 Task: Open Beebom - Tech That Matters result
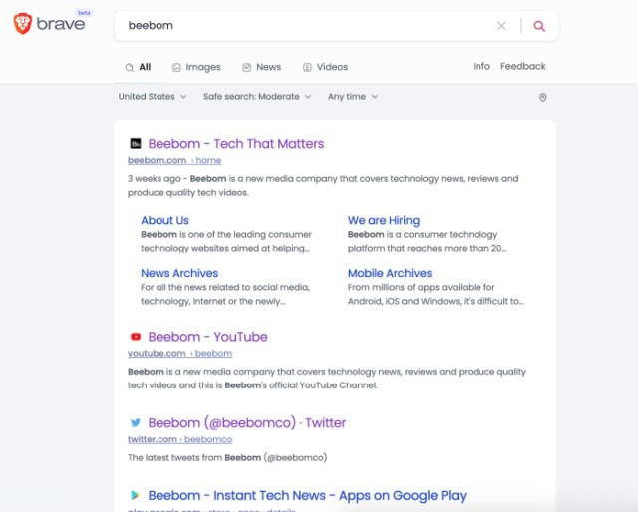236,144
